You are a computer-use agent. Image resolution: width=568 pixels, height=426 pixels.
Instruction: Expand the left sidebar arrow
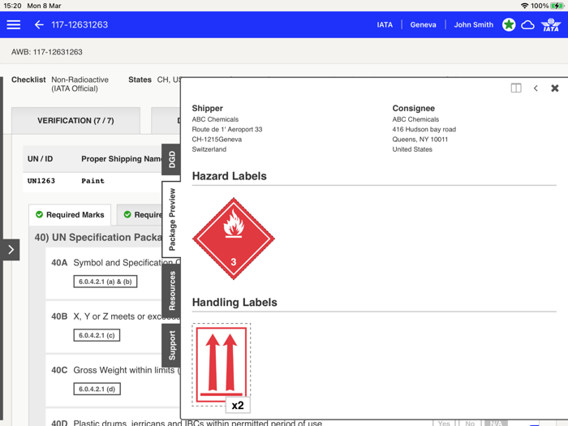[x=11, y=250]
